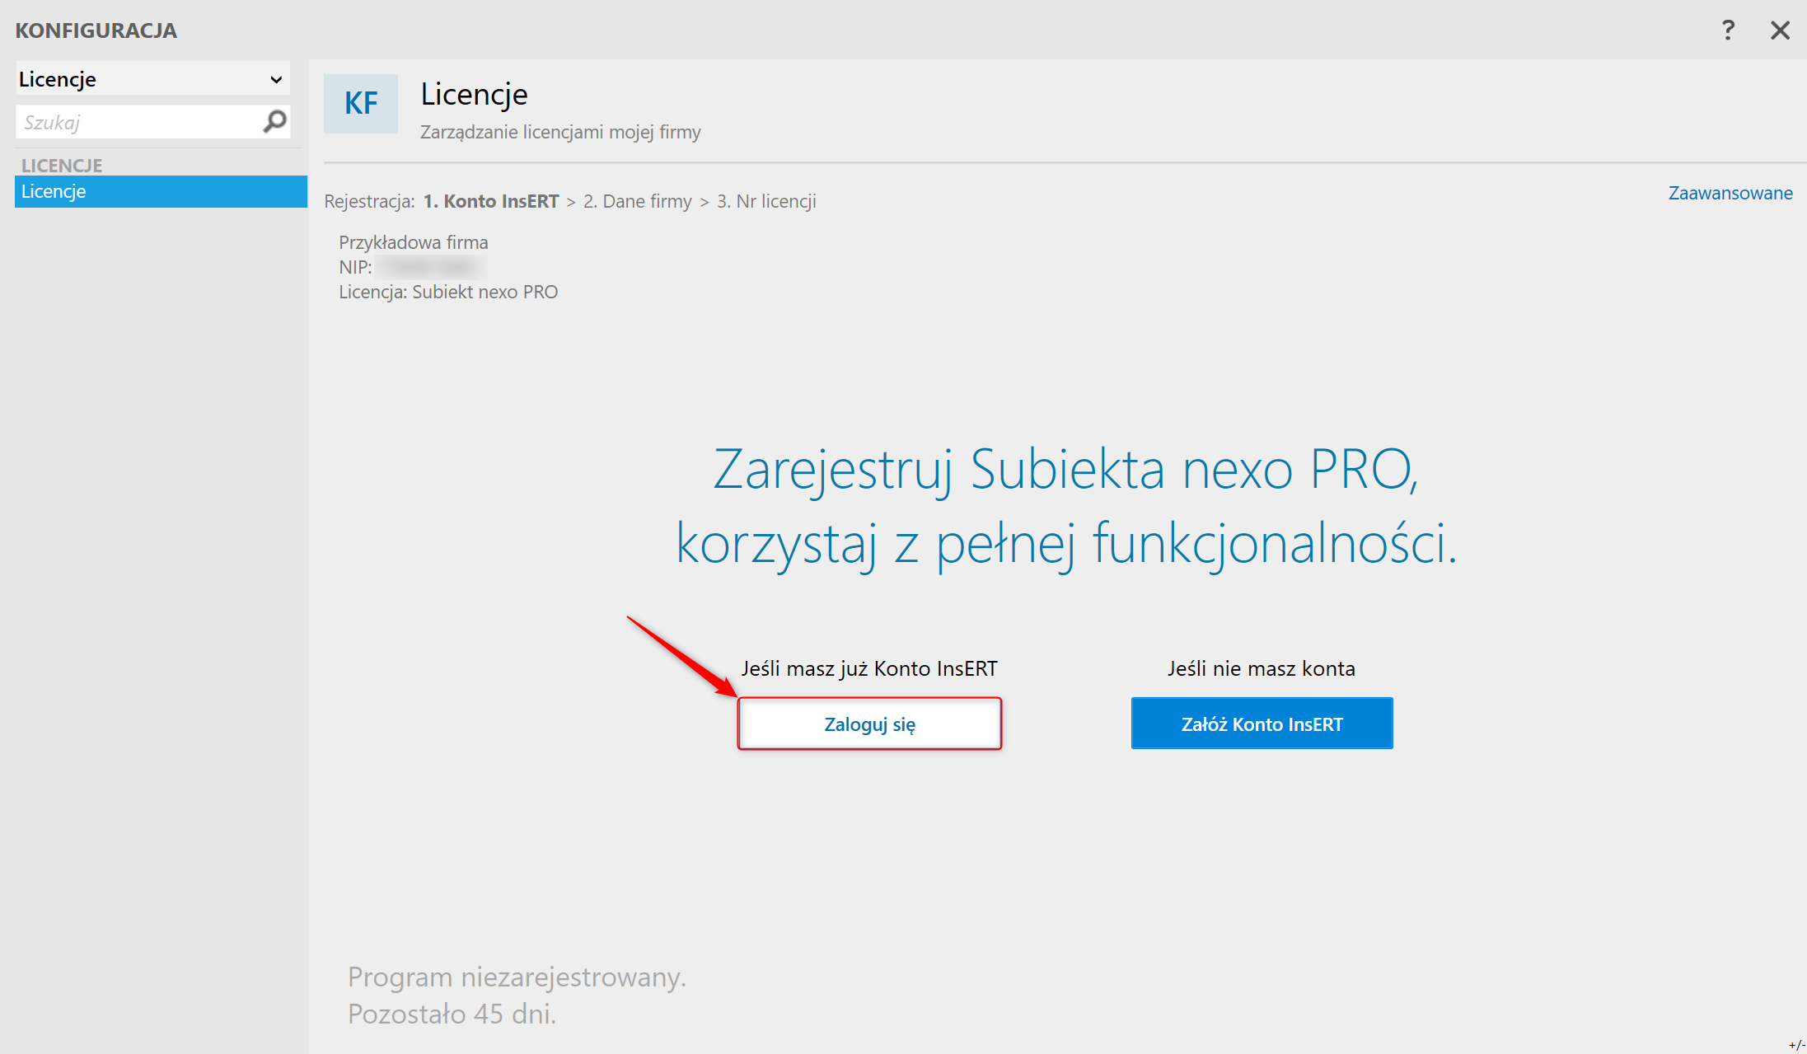Viewport: 1807px width, 1054px height.
Task: Click the Przykładowa firma company name
Action: pos(414,242)
